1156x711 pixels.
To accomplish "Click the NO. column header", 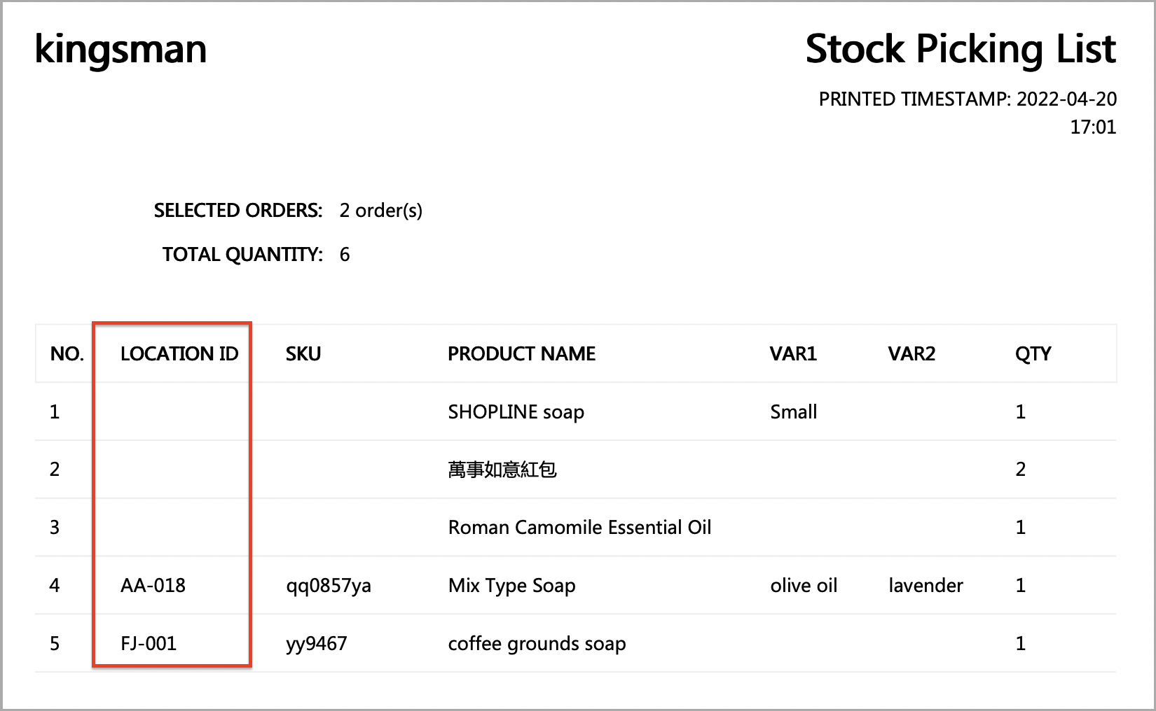I will coord(67,354).
